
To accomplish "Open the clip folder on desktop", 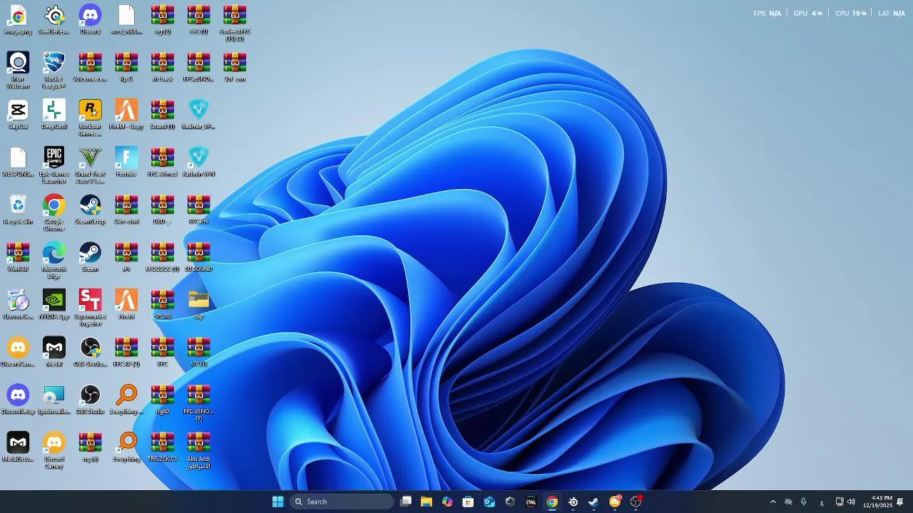I will point(198,304).
